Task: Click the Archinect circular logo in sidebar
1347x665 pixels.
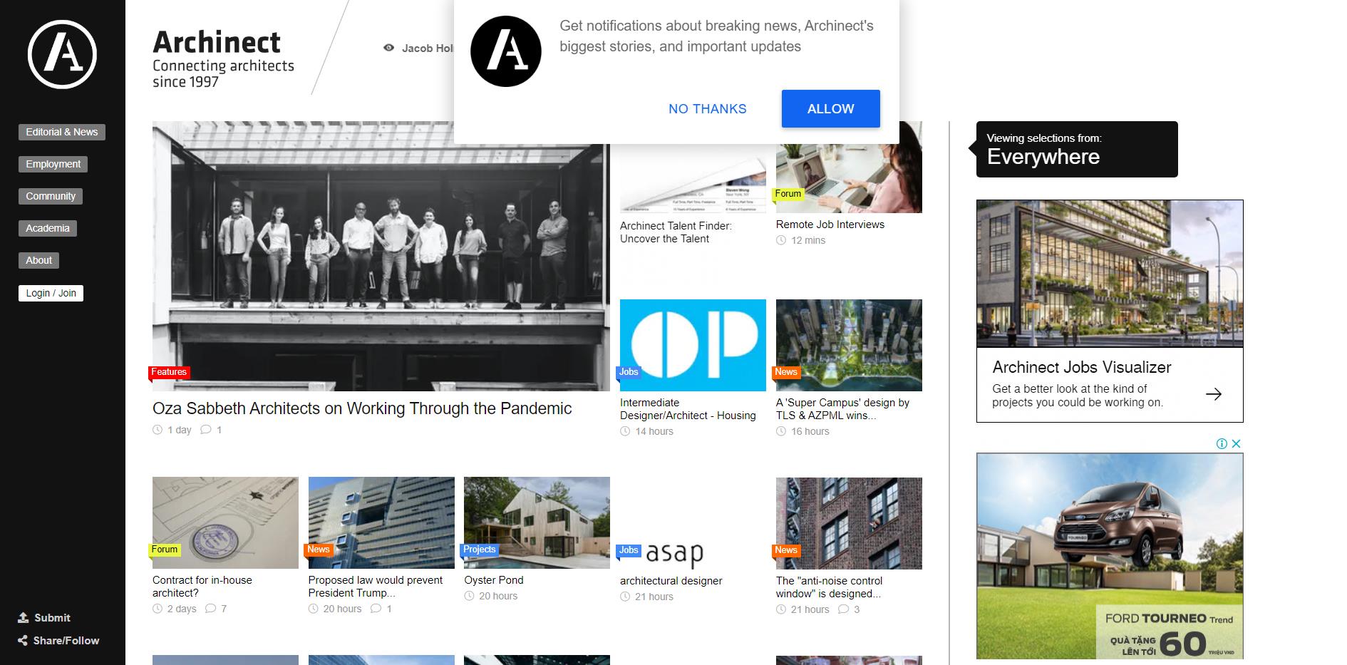Action: (x=62, y=55)
